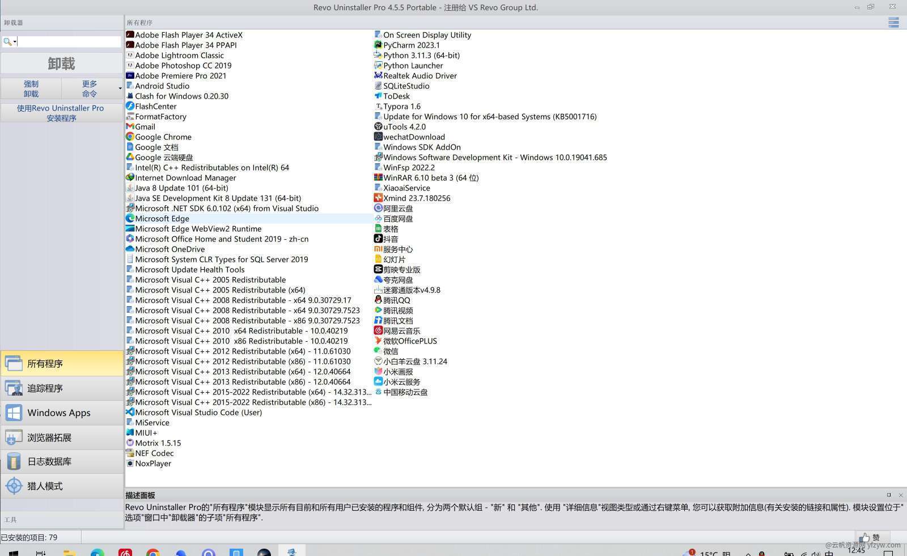The height and width of the screenshot is (556, 907).
Task: Activate 猎人模式 module
Action: click(x=62, y=486)
